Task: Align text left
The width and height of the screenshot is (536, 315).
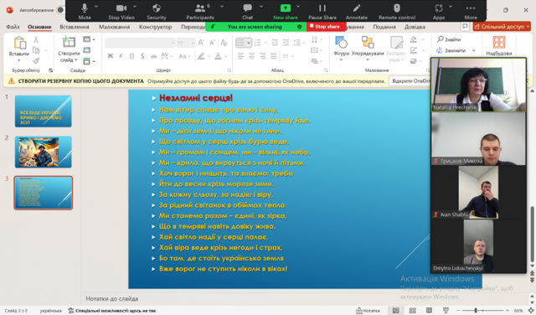Action: 240,56
